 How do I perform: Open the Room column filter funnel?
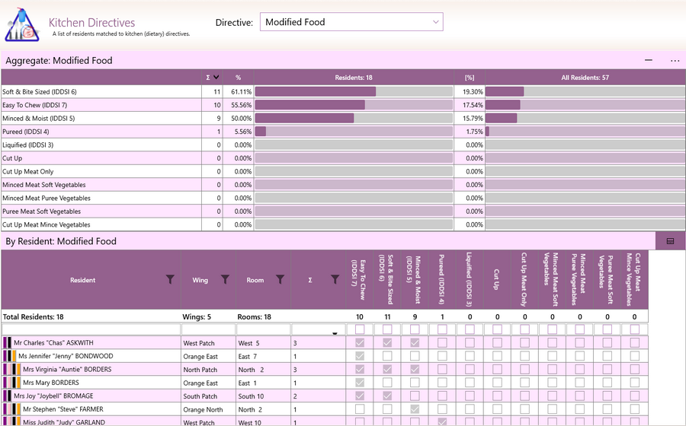[280, 279]
